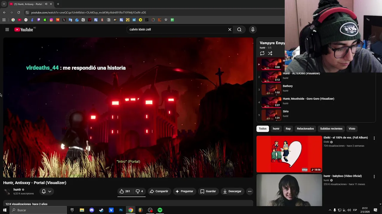Mute tab audio via speaker icon on tab
The image size is (382, 214).
(46, 4)
